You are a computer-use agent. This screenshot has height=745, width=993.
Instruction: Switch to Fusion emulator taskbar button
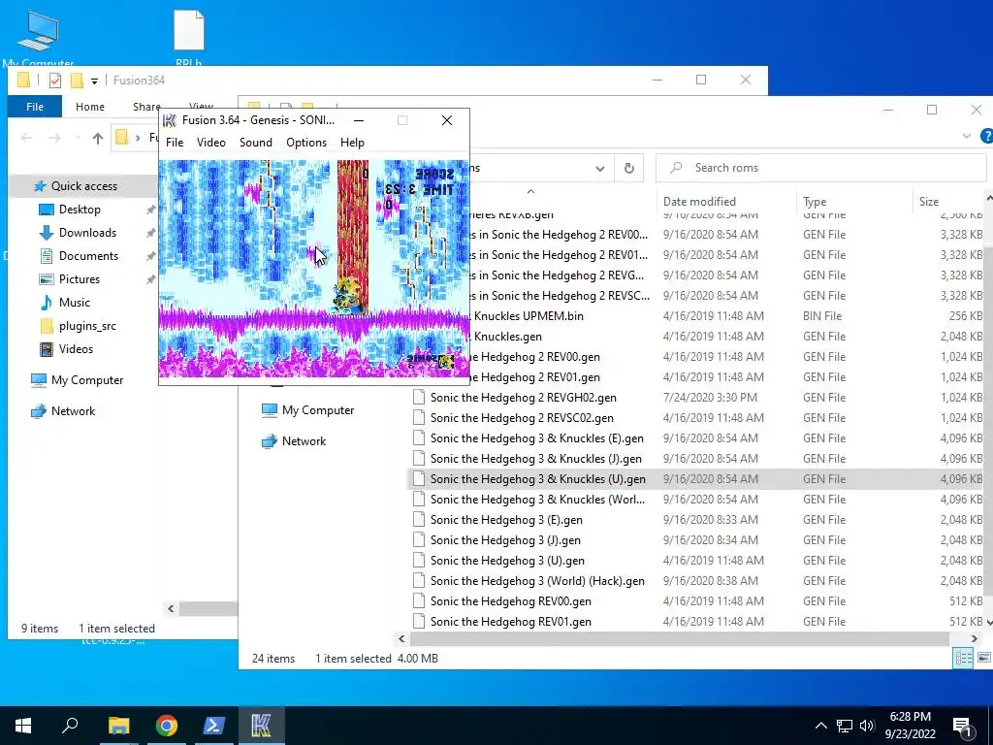262,726
